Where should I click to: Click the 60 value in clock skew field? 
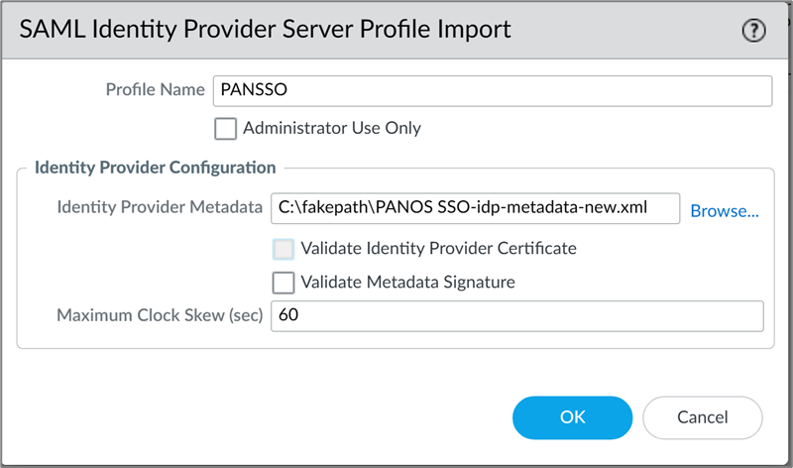tap(288, 316)
